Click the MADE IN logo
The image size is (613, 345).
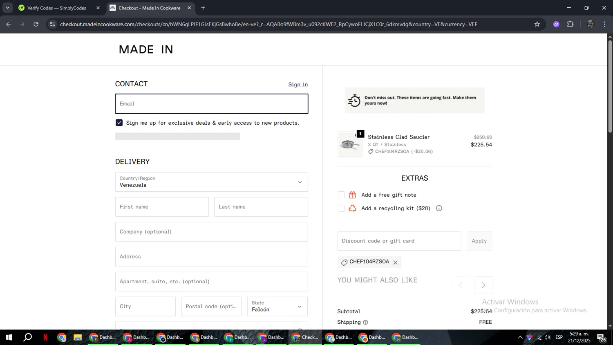point(146,49)
